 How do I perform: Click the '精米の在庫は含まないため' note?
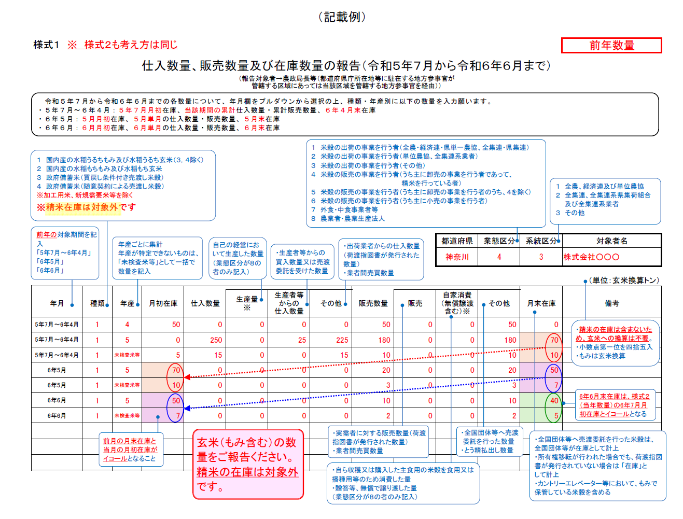pos(615,342)
